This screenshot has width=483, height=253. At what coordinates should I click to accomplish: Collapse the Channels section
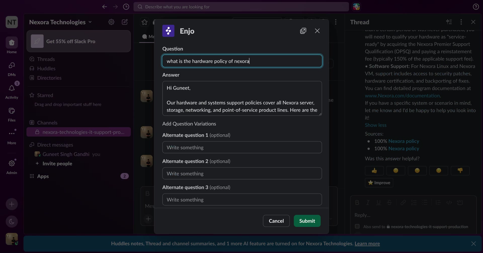point(47,123)
